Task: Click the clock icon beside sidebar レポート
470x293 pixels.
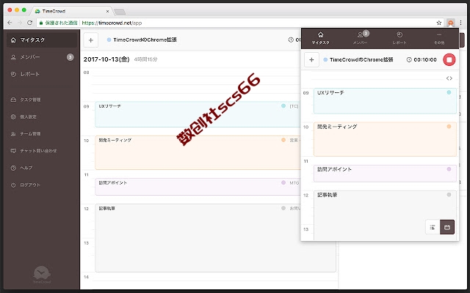Action: coord(13,74)
